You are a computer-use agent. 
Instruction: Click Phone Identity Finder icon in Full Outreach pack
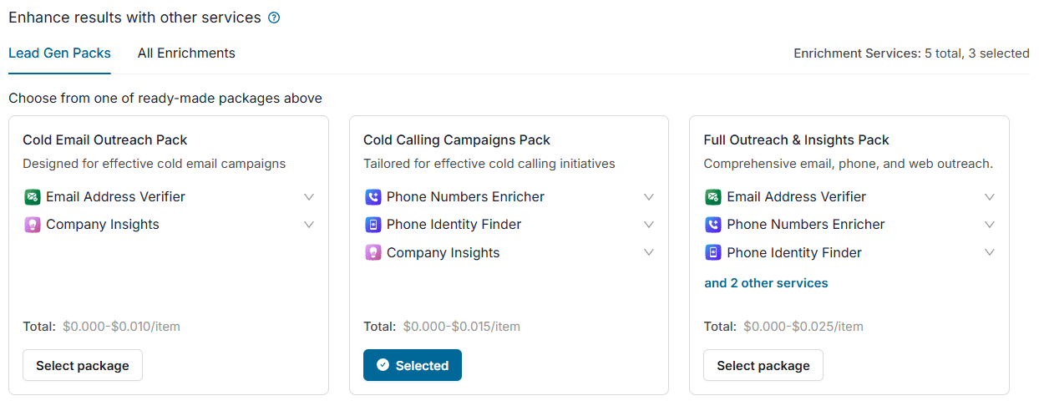click(x=713, y=252)
